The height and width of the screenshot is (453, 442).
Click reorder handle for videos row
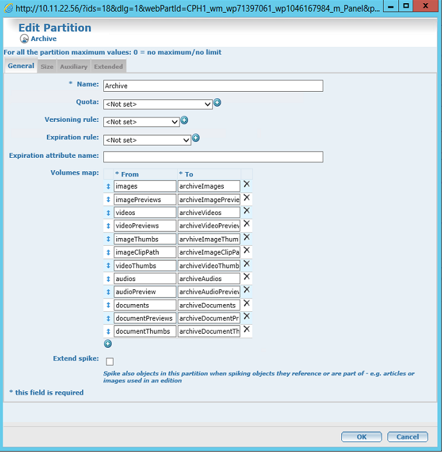point(108,213)
